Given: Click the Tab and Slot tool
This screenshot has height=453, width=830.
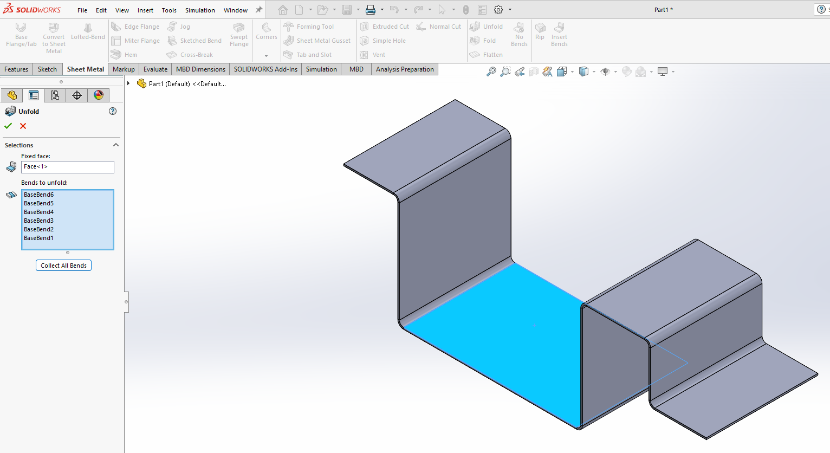Looking at the screenshot, I should [x=308, y=55].
